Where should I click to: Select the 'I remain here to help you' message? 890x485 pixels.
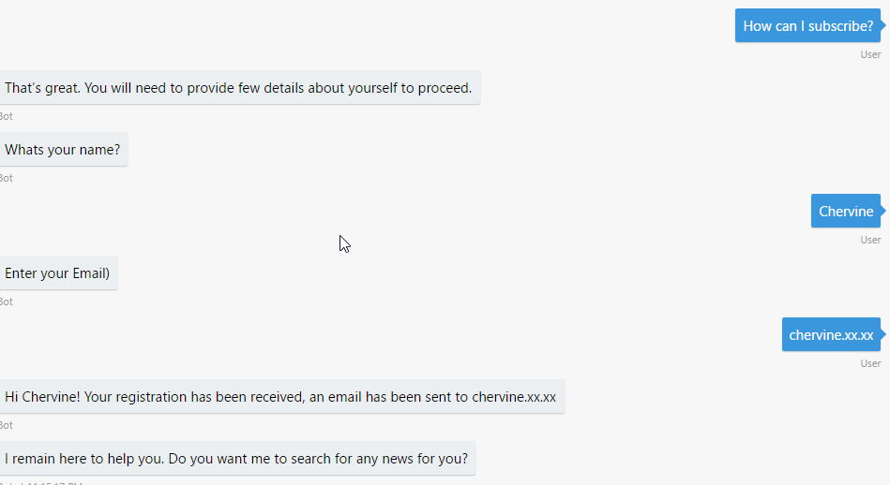click(236, 459)
